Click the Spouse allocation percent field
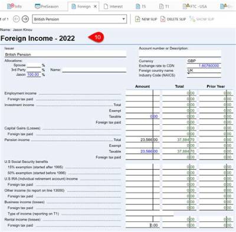 pos(34,65)
